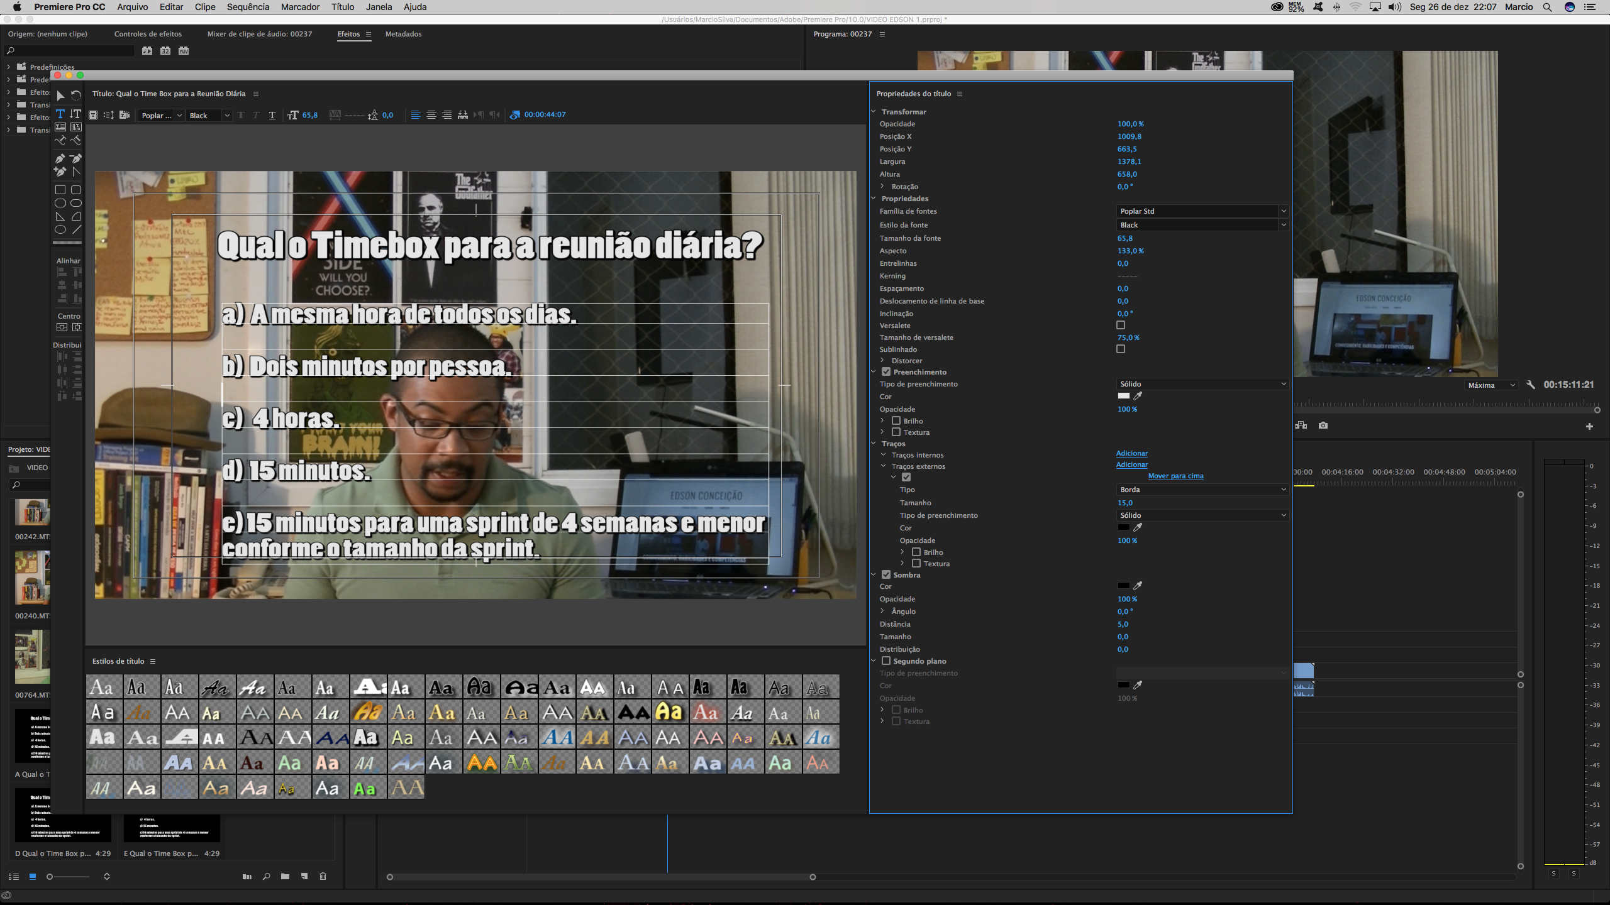Click the Mover para cima link
This screenshot has width=1610, height=905.
pyautogui.click(x=1176, y=476)
